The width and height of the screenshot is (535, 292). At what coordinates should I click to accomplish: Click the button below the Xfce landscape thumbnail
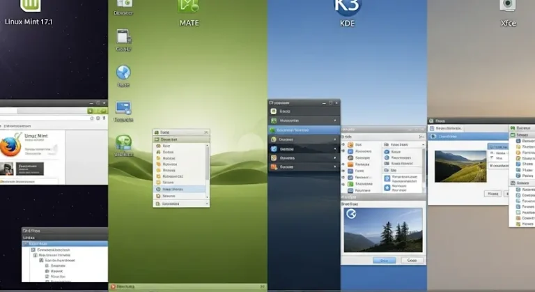coord(493,194)
